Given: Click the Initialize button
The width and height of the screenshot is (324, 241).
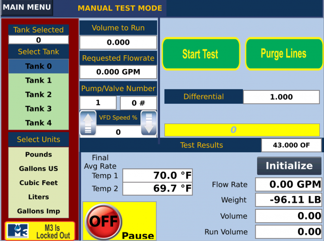Looking at the screenshot, I should pos(289,166).
